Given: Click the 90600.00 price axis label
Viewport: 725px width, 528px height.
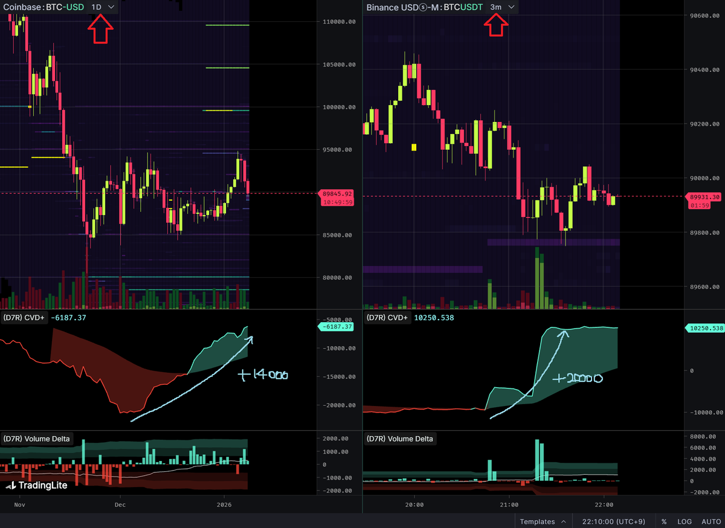Looking at the screenshot, I should pos(704,16).
